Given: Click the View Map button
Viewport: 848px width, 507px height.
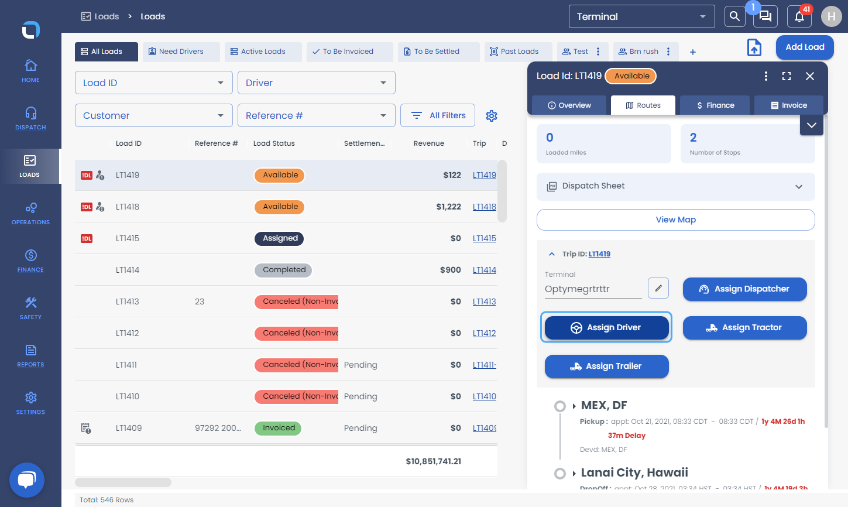Looking at the screenshot, I should pos(676,220).
